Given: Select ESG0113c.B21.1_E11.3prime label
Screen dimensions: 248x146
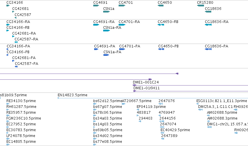Looking at the screenshot, I should [222, 101].
